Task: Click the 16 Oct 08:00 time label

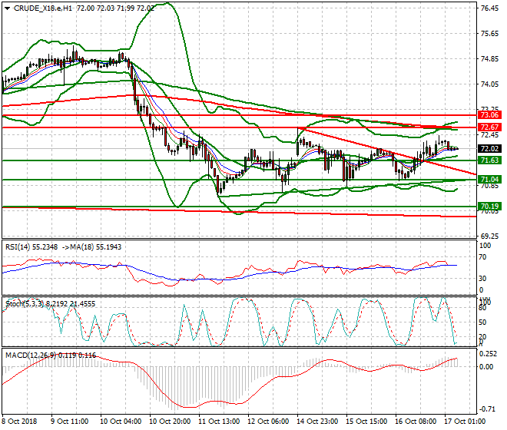Action: point(416,422)
